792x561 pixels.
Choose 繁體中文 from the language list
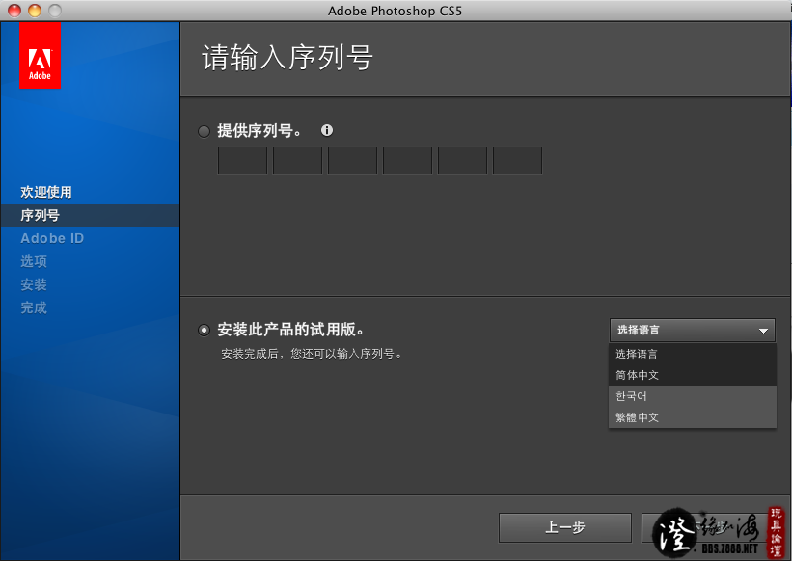tap(693, 417)
